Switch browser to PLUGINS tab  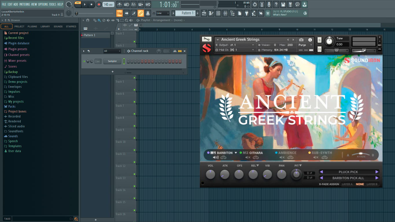tap(32, 27)
